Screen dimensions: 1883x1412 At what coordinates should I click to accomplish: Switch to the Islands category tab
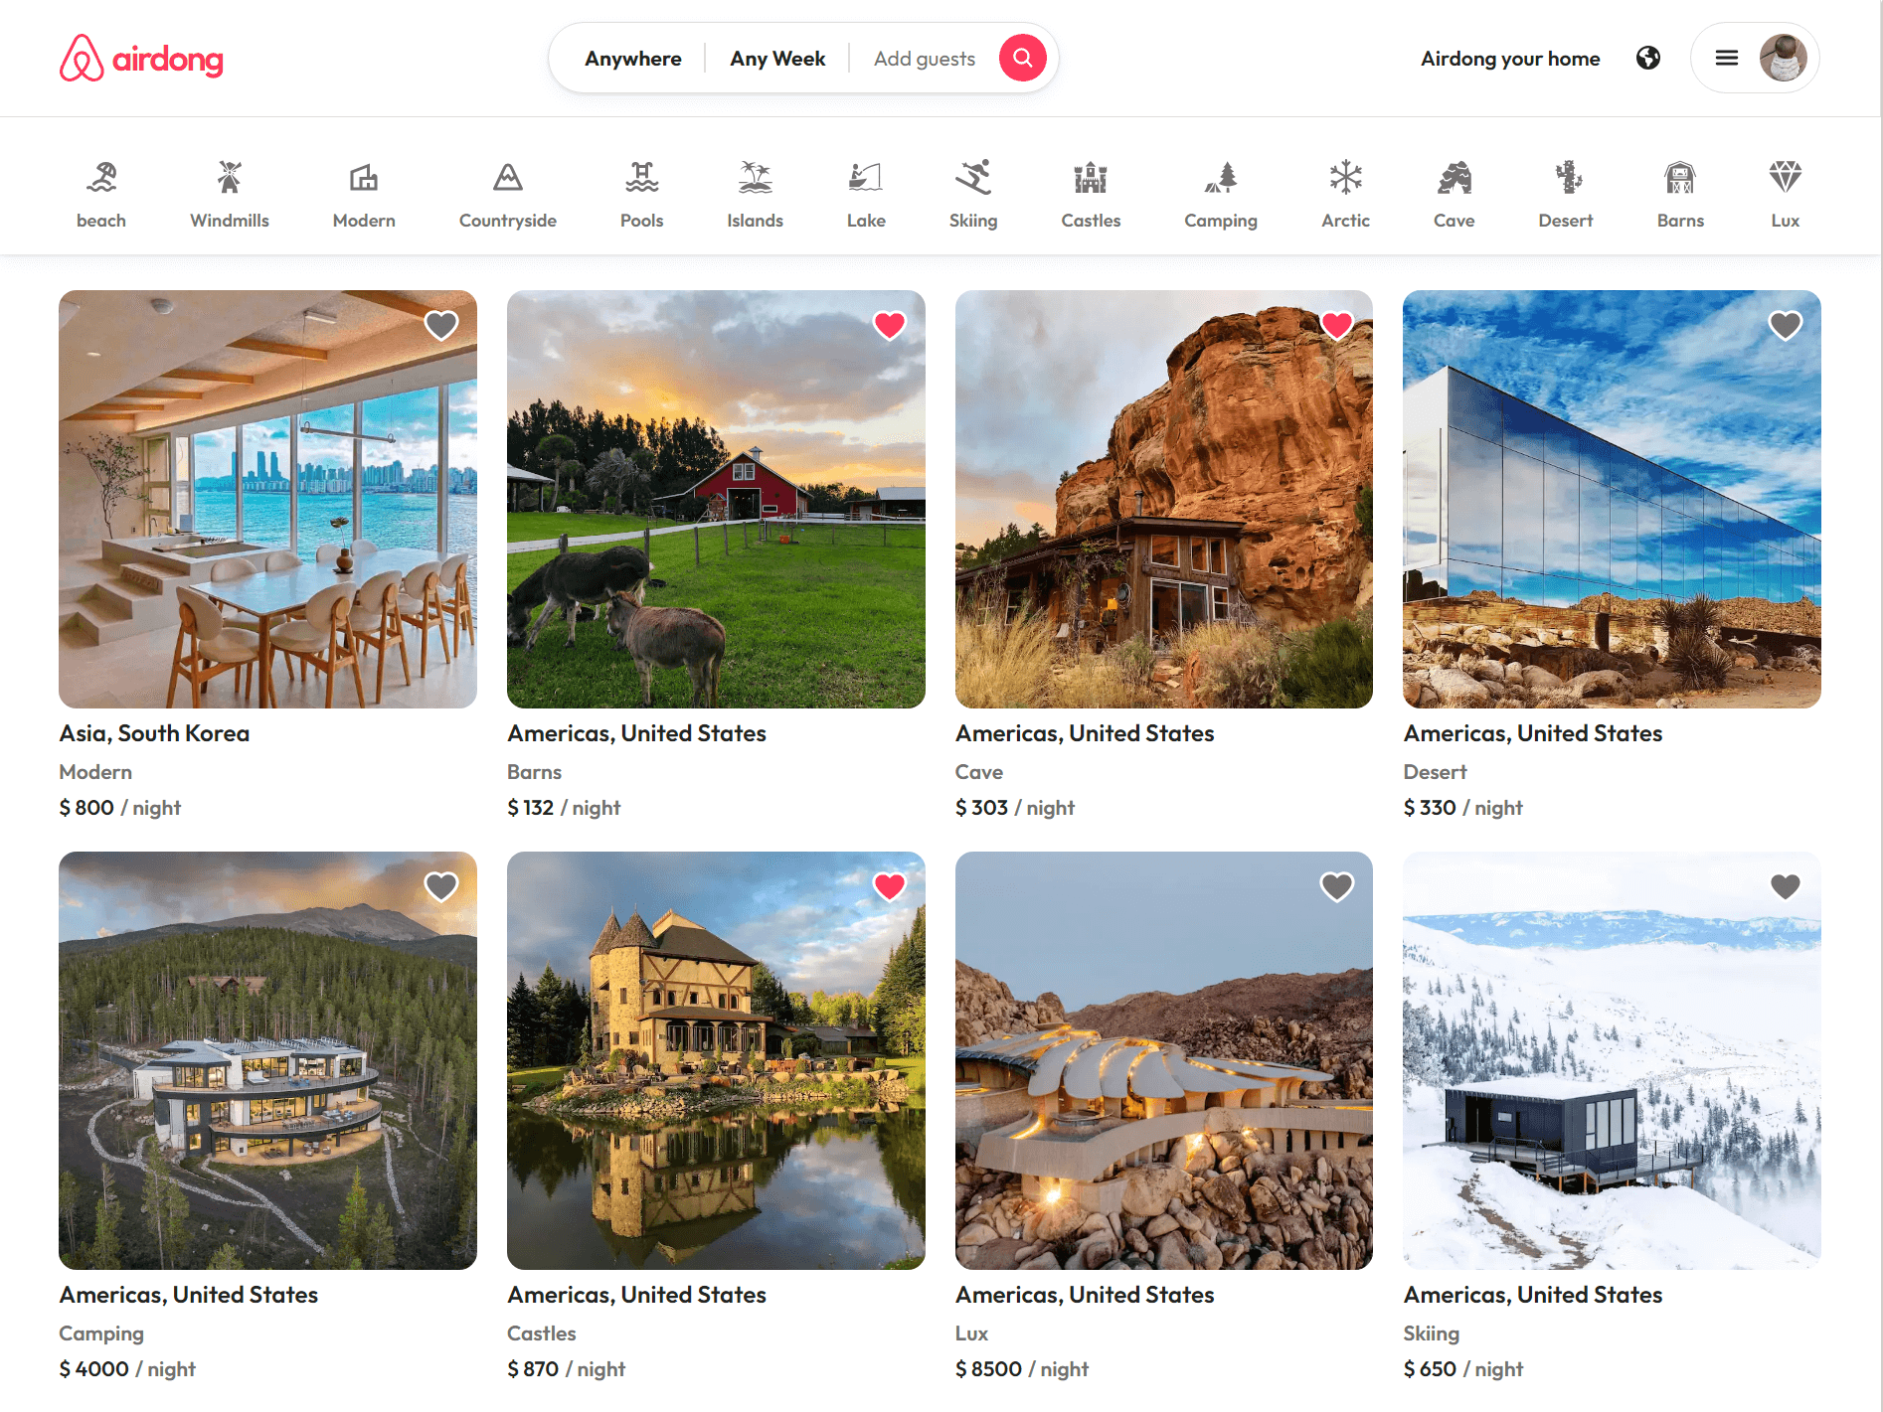point(755,195)
